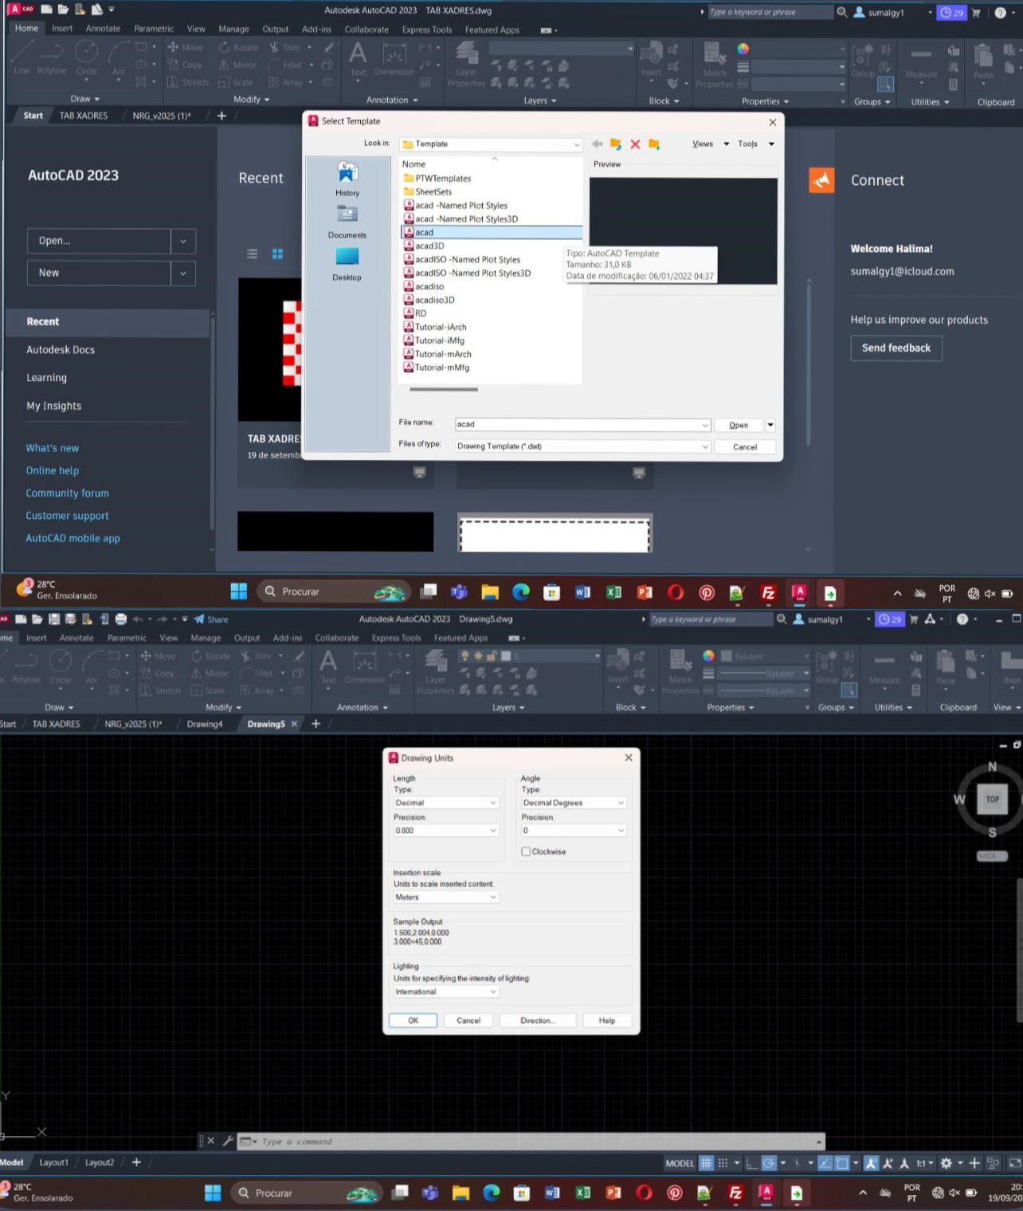This screenshot has height=1211, width=1023.
Task: Toggle MODEL space button in the status bar
Action: 680,1163
